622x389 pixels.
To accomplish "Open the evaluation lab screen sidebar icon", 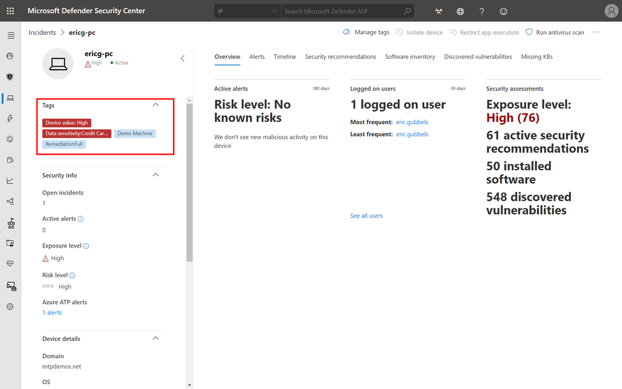I will click(11, 243).
